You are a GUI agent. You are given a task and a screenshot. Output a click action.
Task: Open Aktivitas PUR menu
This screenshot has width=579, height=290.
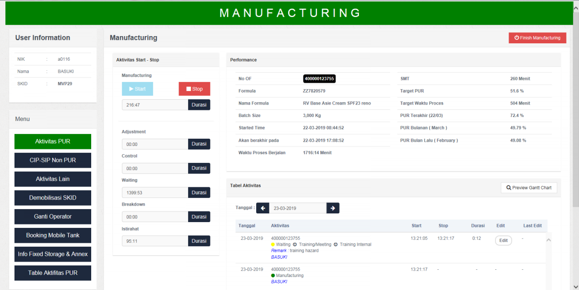coord(53,142)
